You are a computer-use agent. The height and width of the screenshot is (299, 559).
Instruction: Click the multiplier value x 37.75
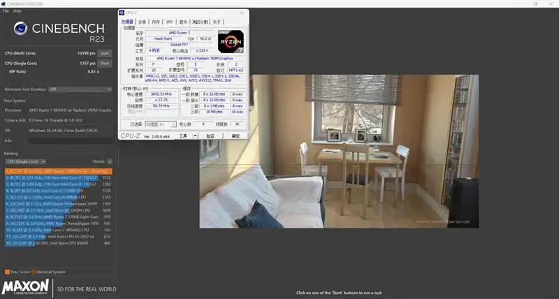click(x=161, y=100)
